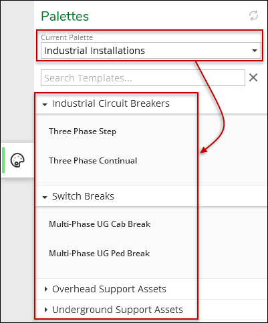Select the Industrial Installations combo box

(x=151, y=51)
